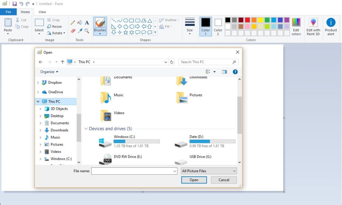The height and width of the screenshot is (205, 342).
Task: Select the Magnifier tool
Action: point(87,31)
